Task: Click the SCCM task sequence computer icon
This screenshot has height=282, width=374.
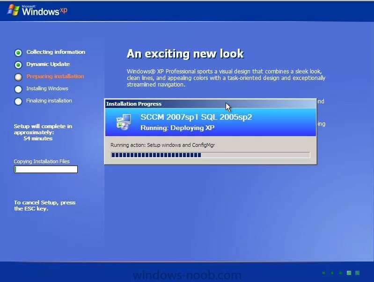Action: coord(124,122)
